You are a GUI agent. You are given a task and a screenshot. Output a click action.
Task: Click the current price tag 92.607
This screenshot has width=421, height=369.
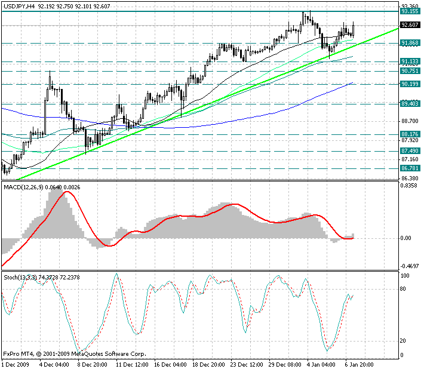point(409,25)
